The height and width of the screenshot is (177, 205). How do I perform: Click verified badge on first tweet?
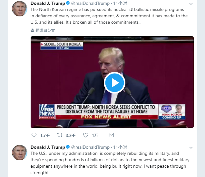(68, 3)
